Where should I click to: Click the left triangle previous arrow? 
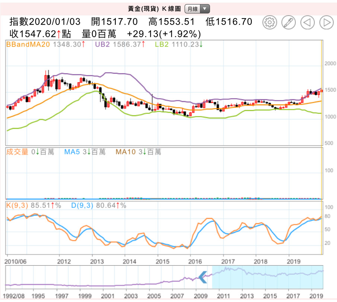(x=307, y=22)
